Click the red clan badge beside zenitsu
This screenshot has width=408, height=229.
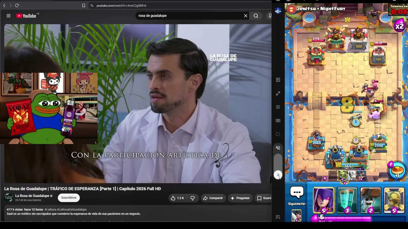click(291, 9)
